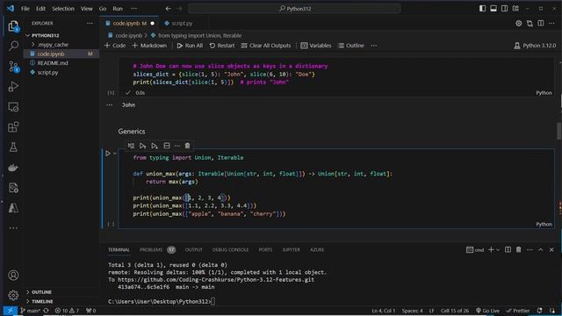Open the Search view in activity bar
This screenshot has height=316, width=562.
click(x=13, y=46)
